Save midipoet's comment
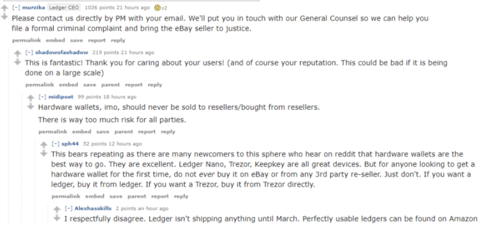Screen dimensions: 491x225 103,132
